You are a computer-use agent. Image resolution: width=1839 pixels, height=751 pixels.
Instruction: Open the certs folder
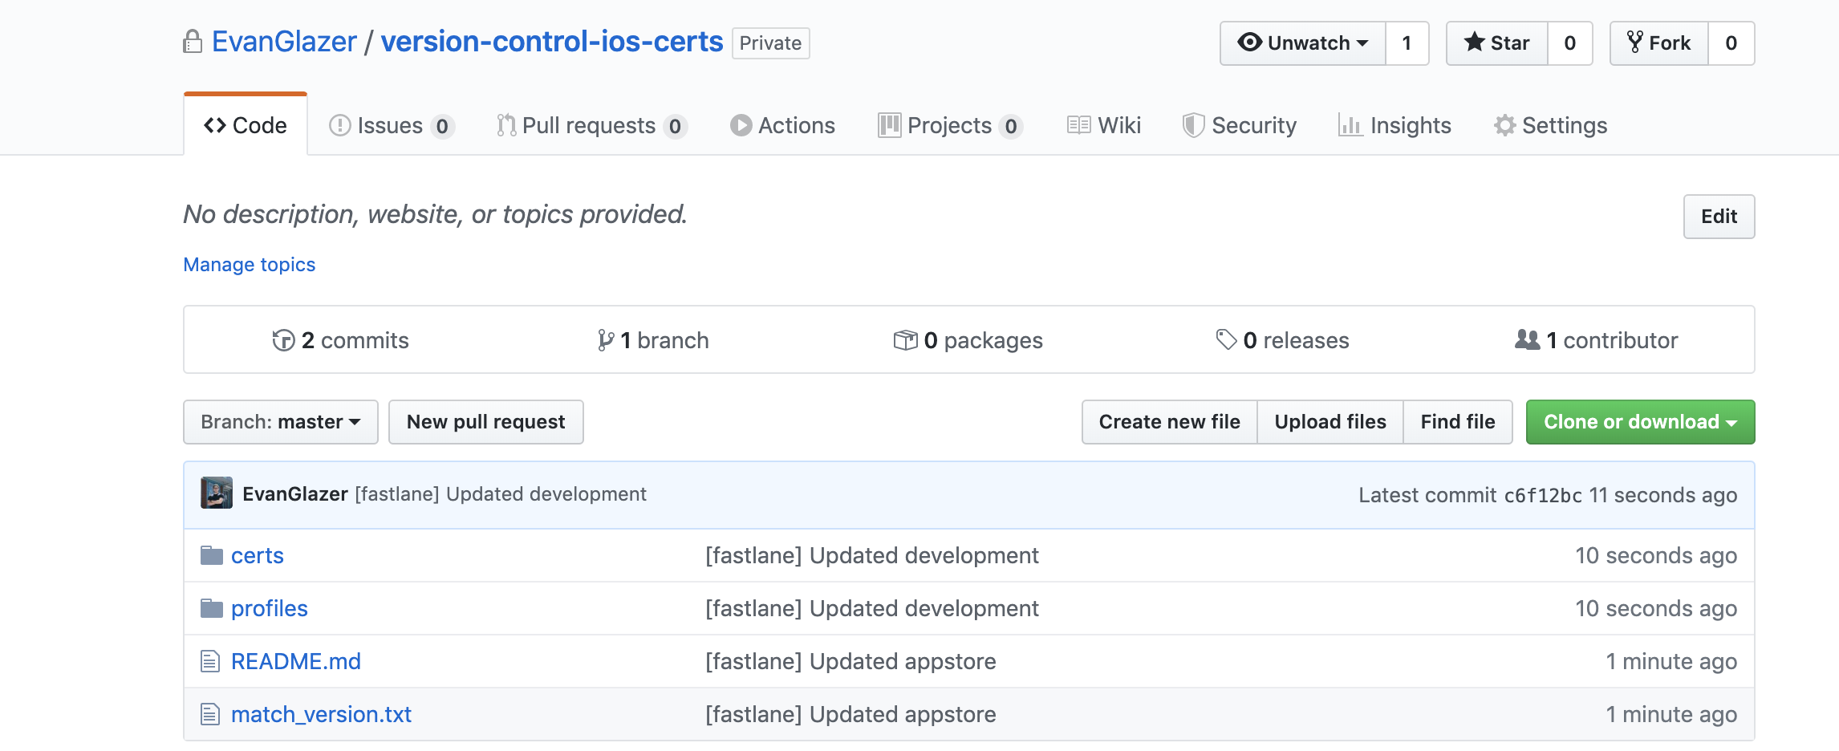click(x=258, y=555)
